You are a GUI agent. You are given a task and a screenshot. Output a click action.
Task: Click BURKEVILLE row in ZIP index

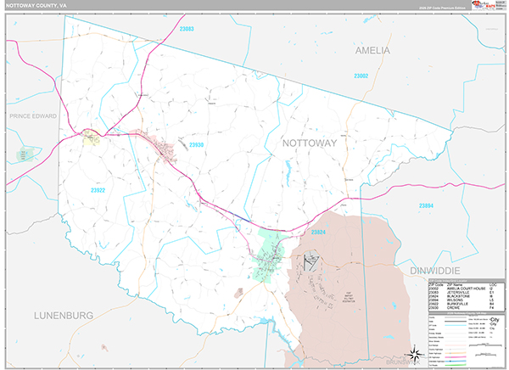461,304
